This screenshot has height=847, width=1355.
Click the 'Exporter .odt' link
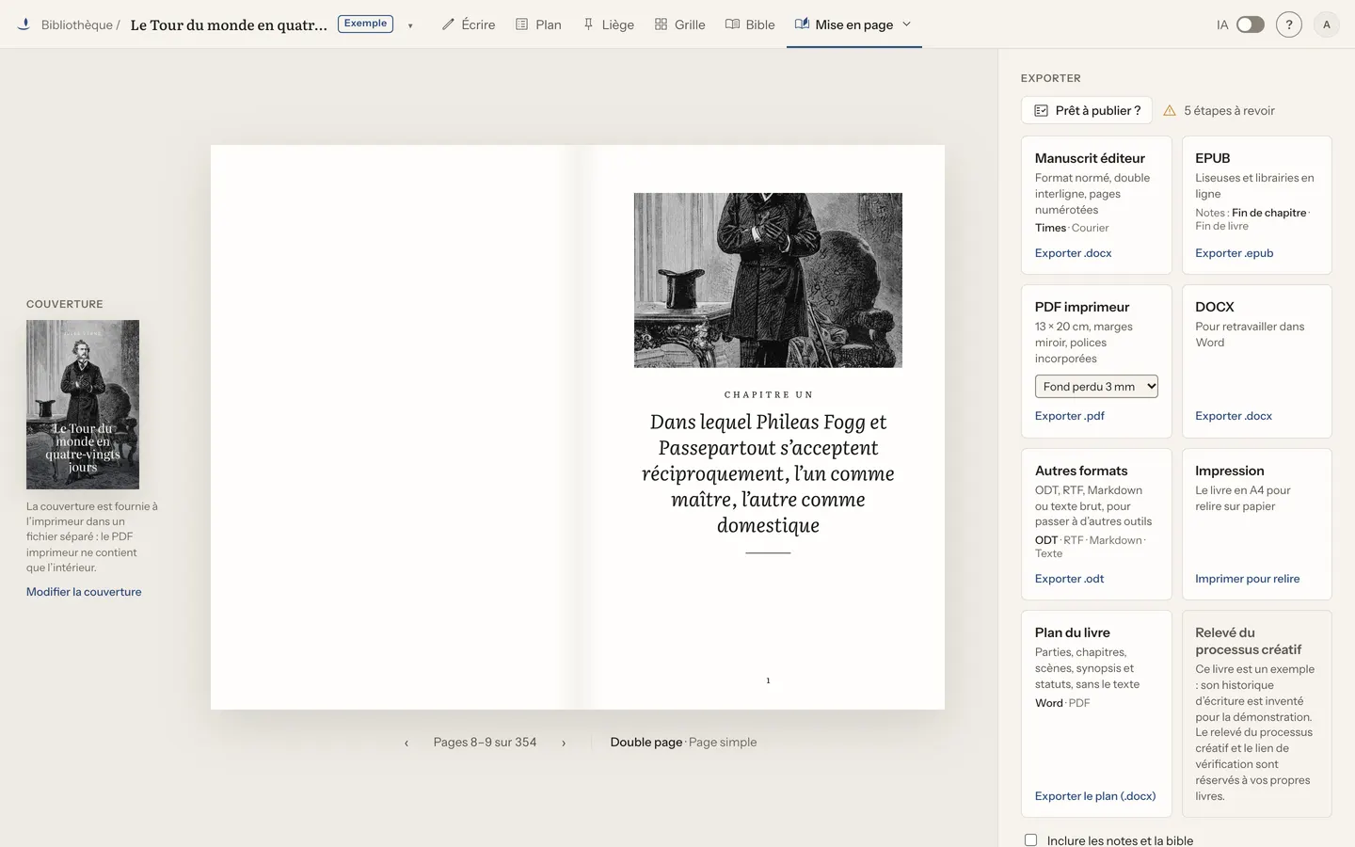pyautogui.click(x=1070, y=579)
